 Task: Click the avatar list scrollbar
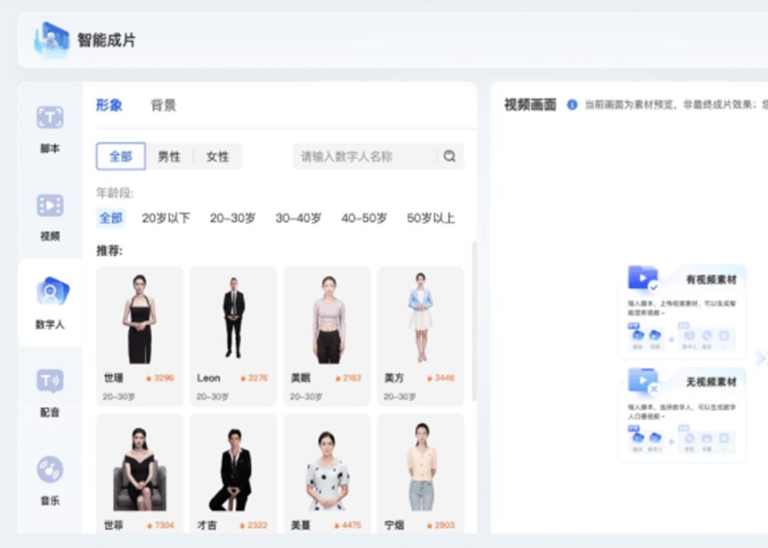pyautogui.click(x=474, y=320)
